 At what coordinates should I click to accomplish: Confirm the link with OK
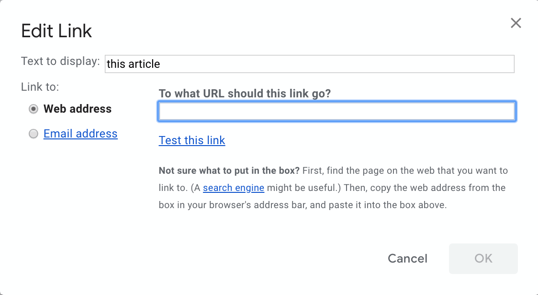click(x=483, y=258)
